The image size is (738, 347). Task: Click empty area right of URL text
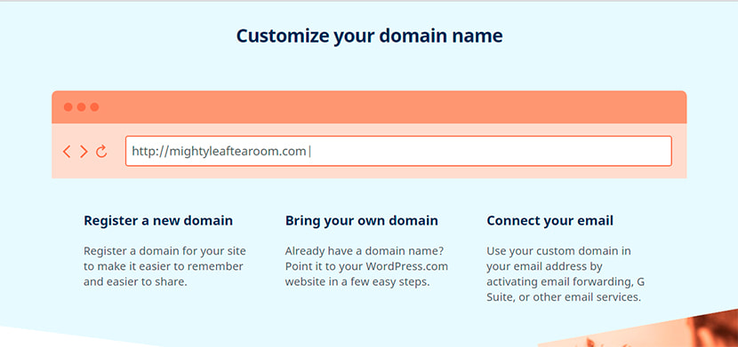point(490,151)
